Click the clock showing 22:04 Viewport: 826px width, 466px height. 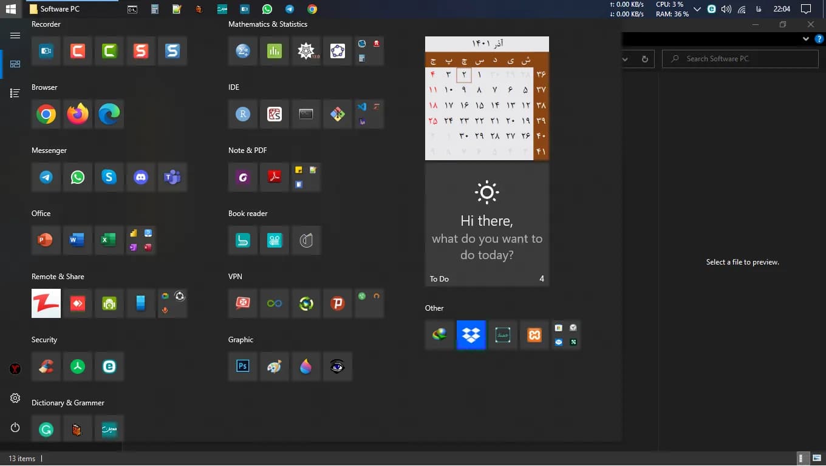(782, 9)
